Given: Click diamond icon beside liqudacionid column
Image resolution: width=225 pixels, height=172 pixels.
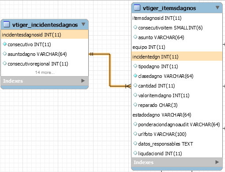Looking at the screenshot, I should point(135,153).
